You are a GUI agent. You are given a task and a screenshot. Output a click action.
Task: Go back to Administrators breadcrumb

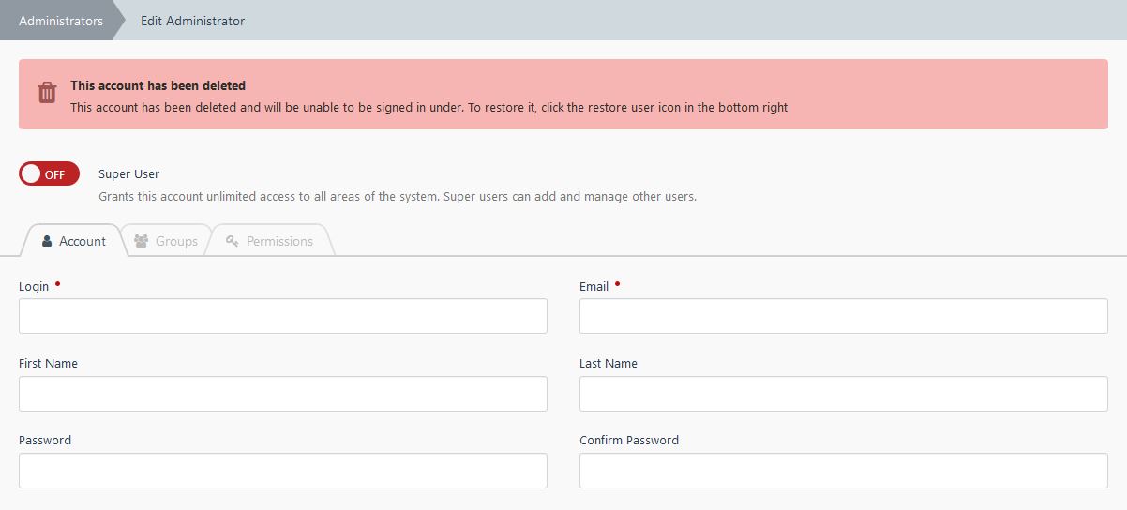(61, 21)
